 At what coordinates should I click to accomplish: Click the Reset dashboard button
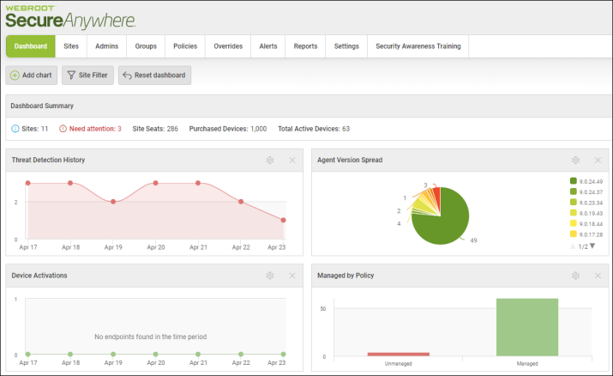[154, 76]
